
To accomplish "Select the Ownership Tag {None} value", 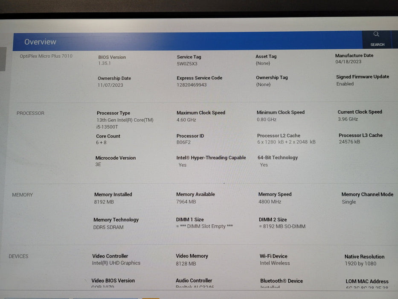I will click(x=263, y=85).
